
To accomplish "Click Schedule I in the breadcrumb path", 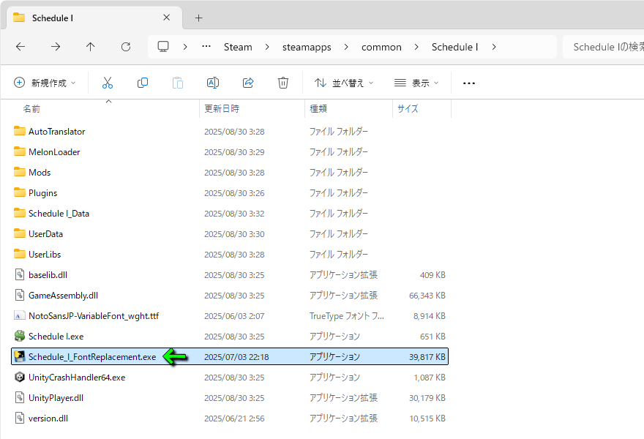I will pyautogui.click(x=454, y=47).
